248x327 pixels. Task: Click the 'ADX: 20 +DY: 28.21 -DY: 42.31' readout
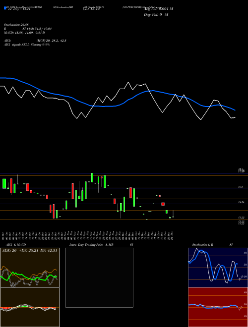pos(29,251)
